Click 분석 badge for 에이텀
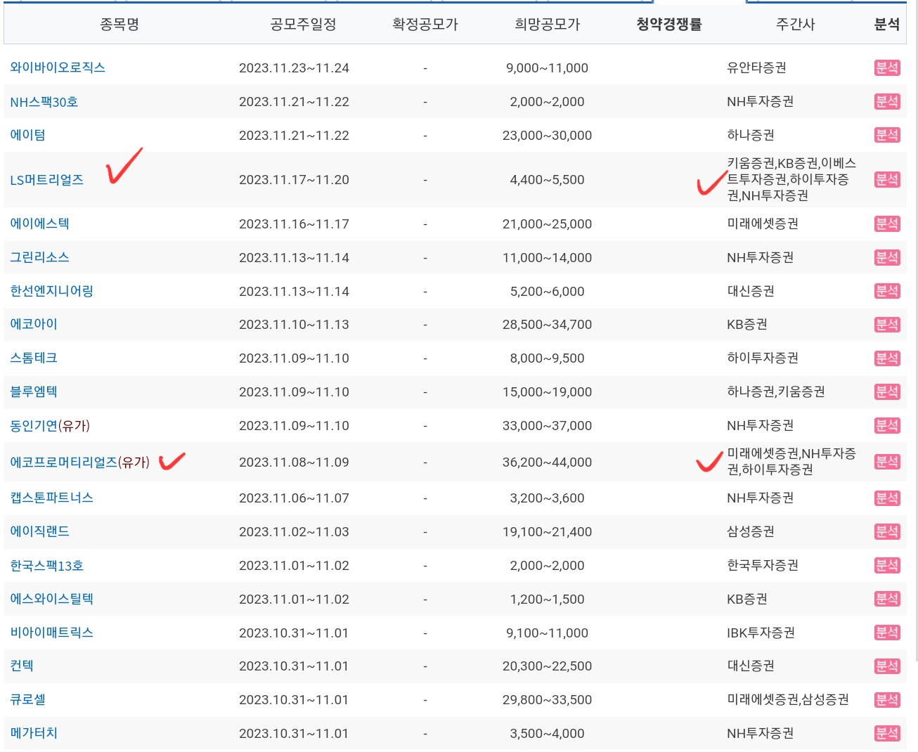The height and width of the screenshot is (752, 918). point(887,135)
